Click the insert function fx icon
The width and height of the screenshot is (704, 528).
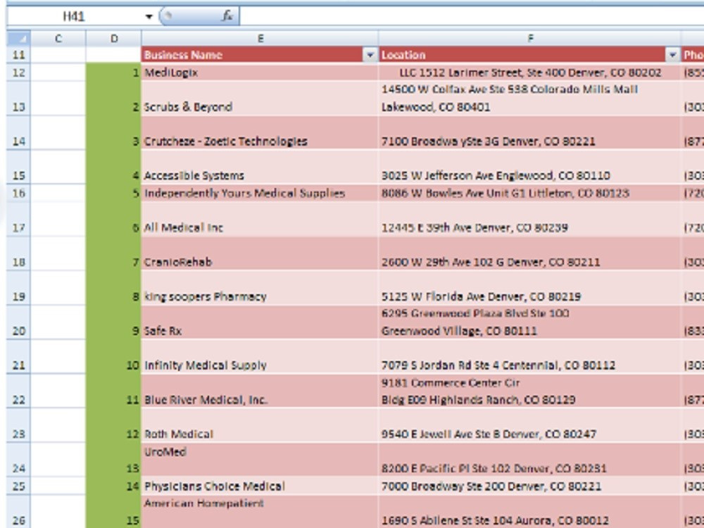click(227, 16)
